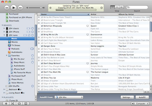Eject JDH Shuffle
Screen dimensions: 152x106
coord(32,86)
